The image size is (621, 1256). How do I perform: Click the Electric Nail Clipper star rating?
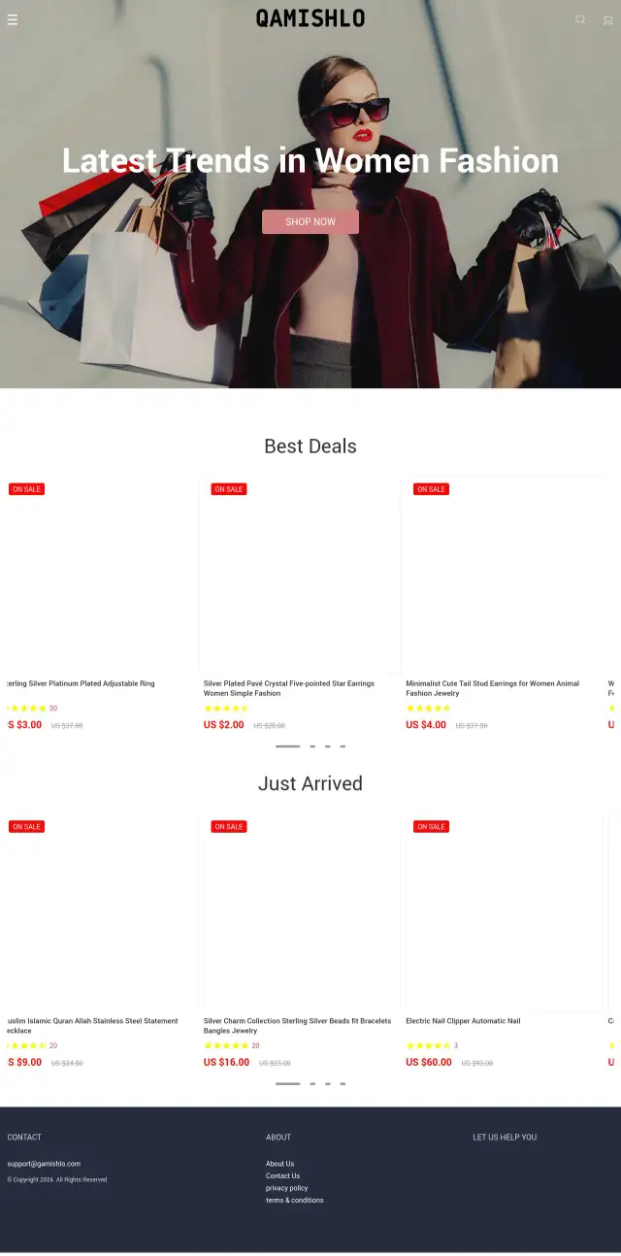pos(428,1045)
